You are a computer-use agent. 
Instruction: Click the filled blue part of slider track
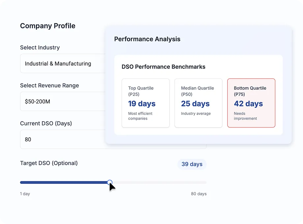pyautogui.click(x=64, y=182)
